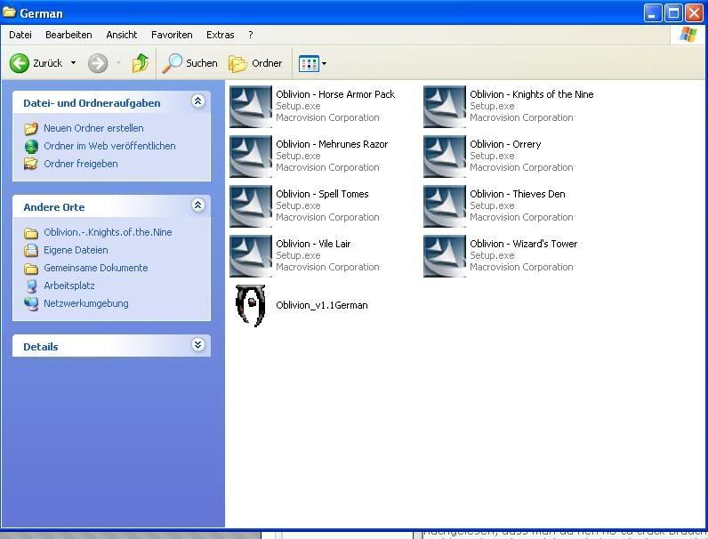
Task: Click the Arbeitsplatz computer icon
Action: pyautogui.click(x=31, y=286)
